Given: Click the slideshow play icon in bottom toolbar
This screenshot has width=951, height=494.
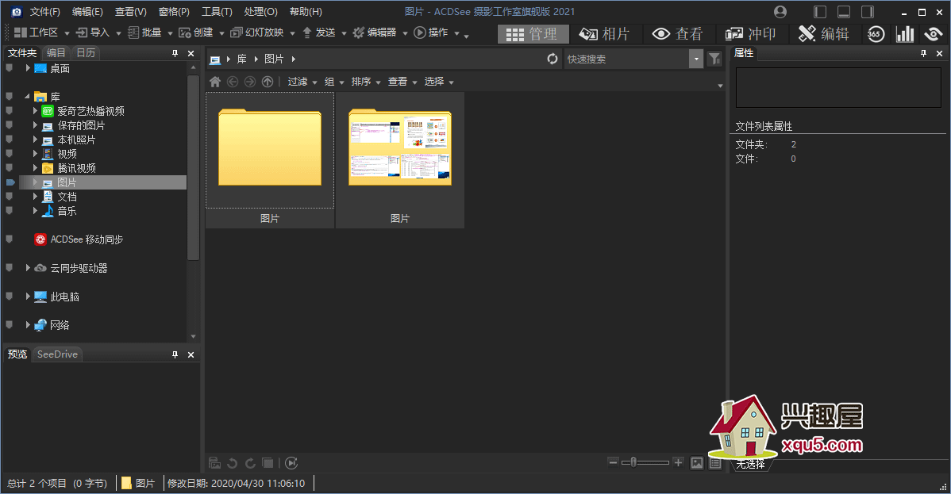Looking at the screenshot, I should coord(291,463).
